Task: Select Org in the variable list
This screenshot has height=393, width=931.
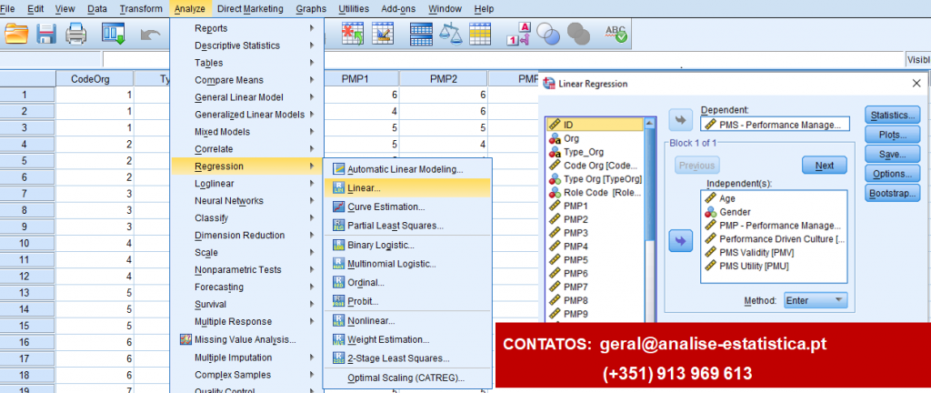Action: 595,138
